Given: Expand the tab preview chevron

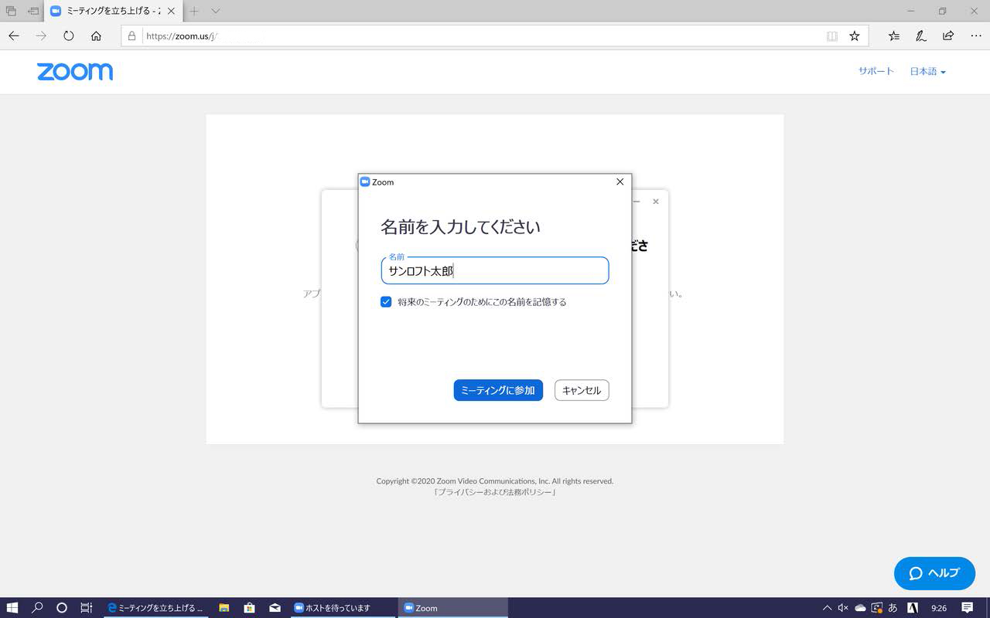Looking at the screenshot, I should point(216,11).
